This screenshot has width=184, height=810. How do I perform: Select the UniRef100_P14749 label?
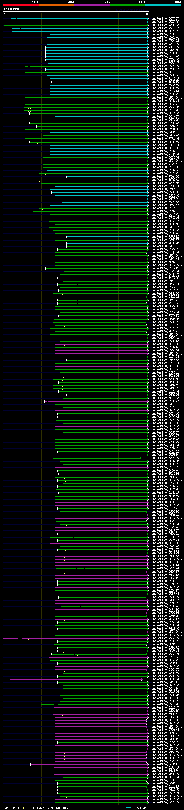[165, 79]
